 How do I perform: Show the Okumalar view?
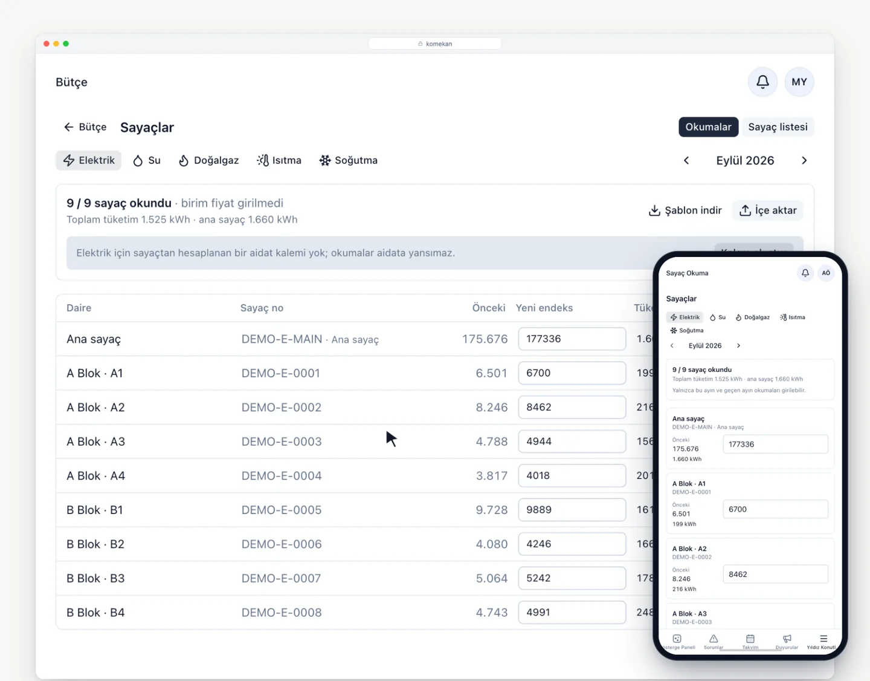708,127
